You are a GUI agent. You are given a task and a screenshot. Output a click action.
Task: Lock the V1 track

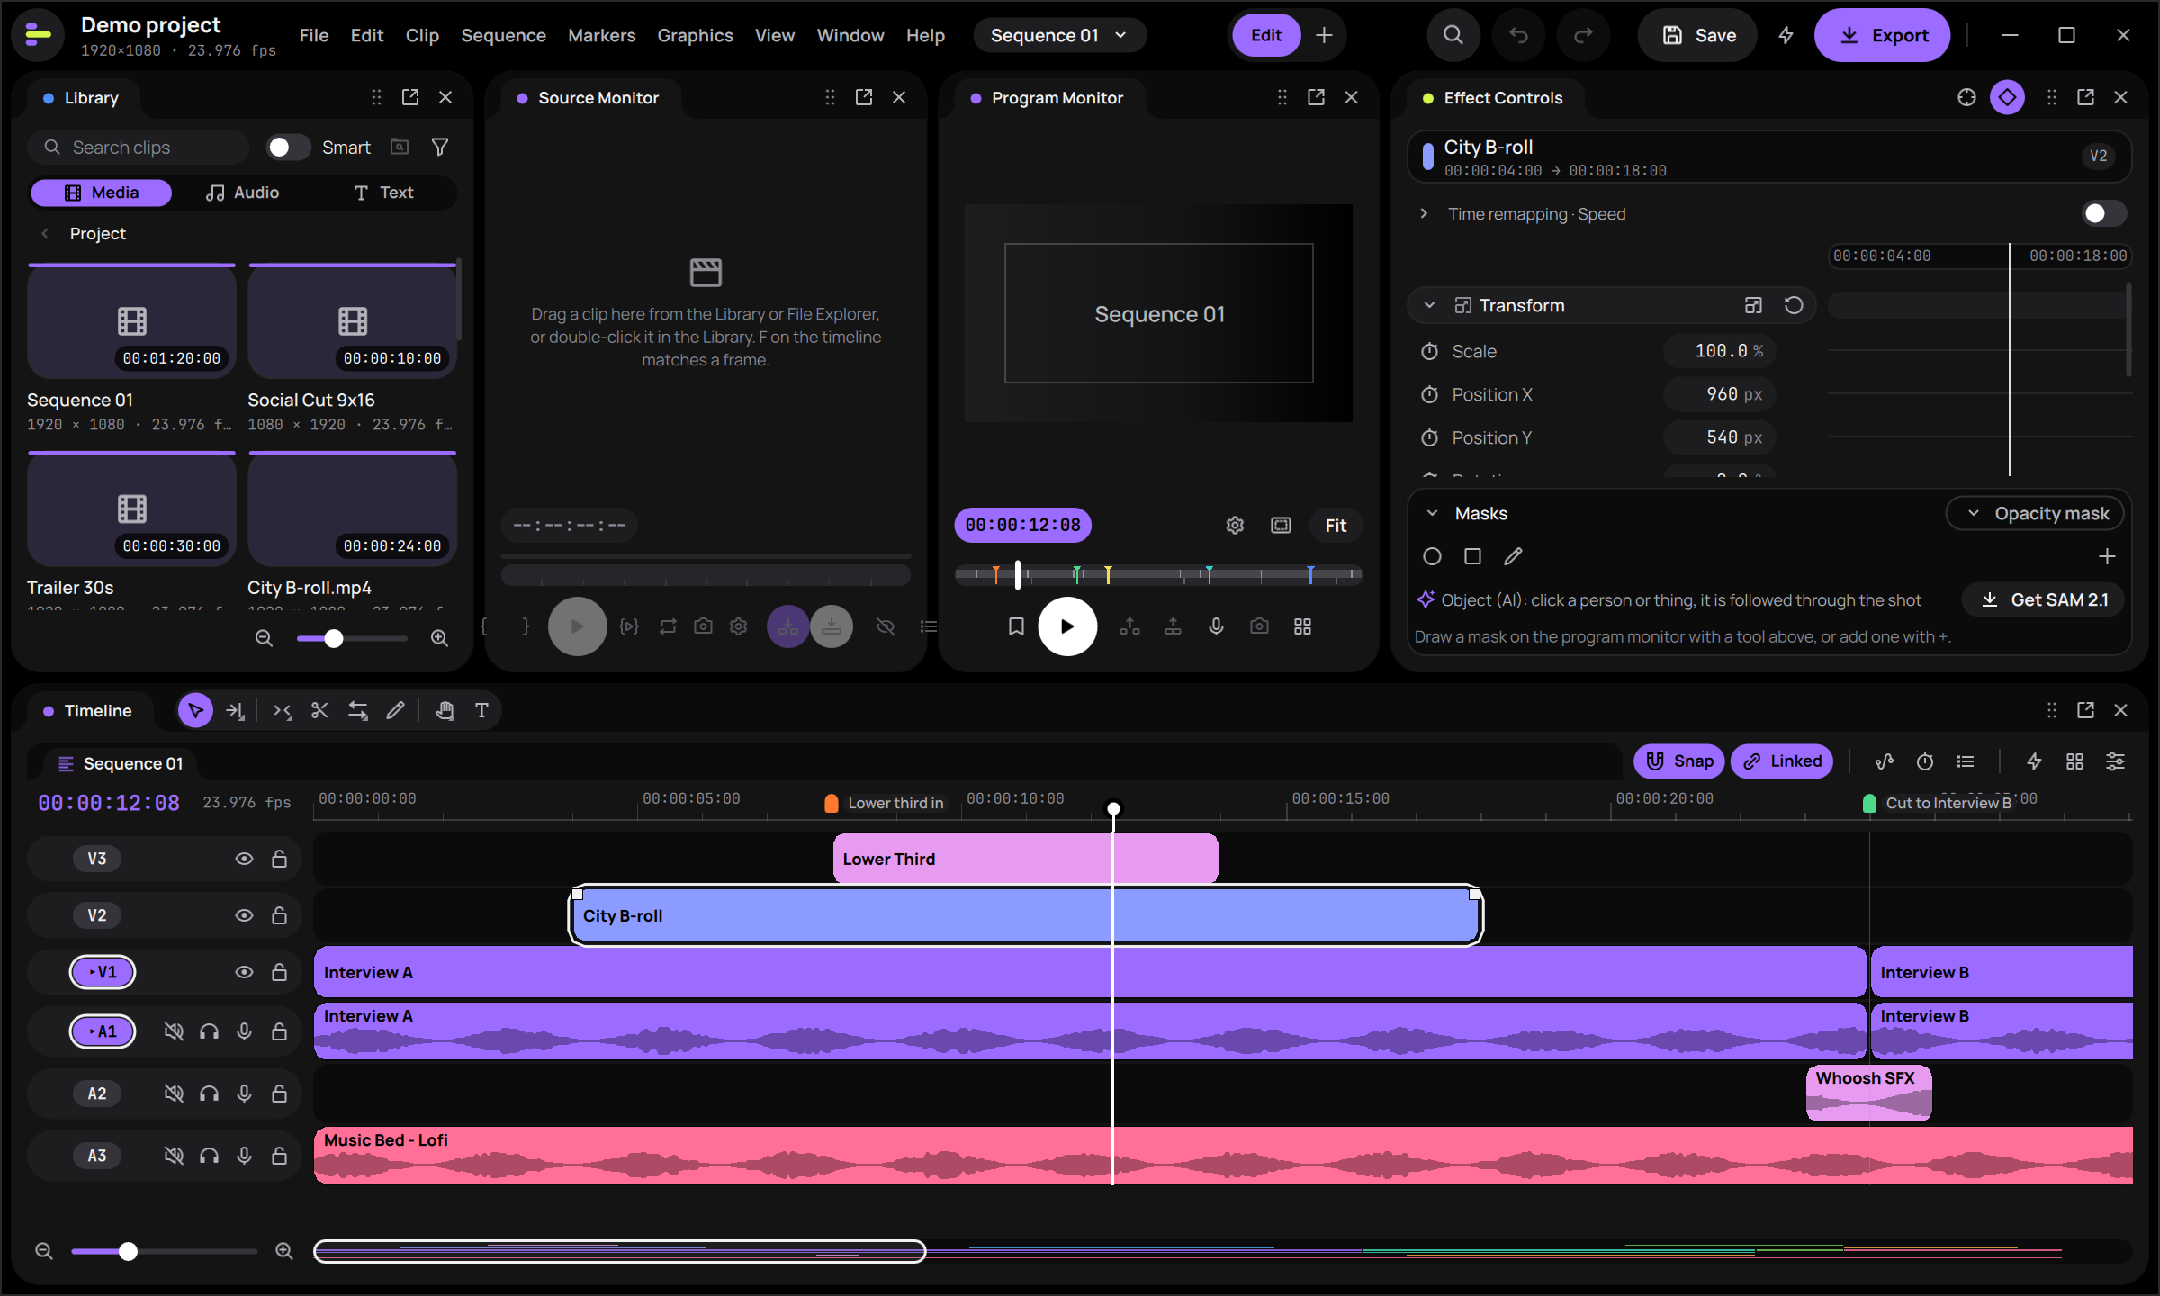point(279,972)
